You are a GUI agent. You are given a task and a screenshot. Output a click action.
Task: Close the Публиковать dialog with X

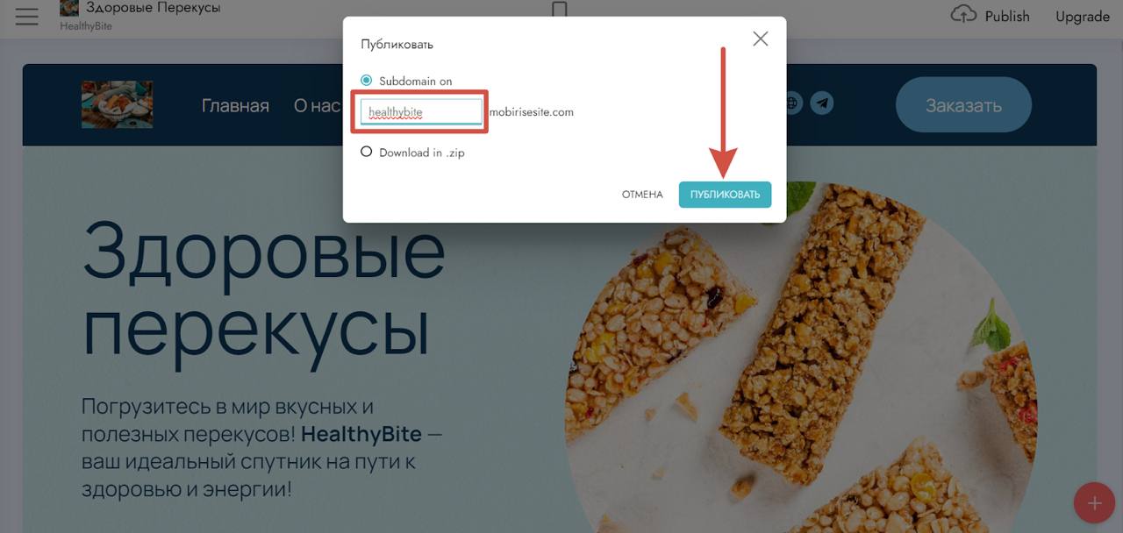(760, 39)
